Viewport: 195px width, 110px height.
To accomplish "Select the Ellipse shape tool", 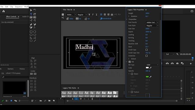I will pos(31,41).
